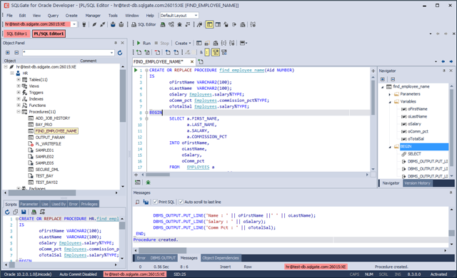Click the expand all icon in Navigator
The height and width of the screenshot is (278, 457).
(383, 79)
